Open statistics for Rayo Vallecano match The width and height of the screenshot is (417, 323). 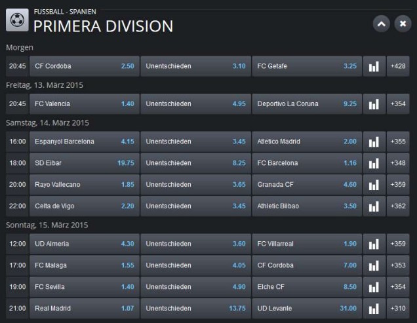tap(374, 185)
